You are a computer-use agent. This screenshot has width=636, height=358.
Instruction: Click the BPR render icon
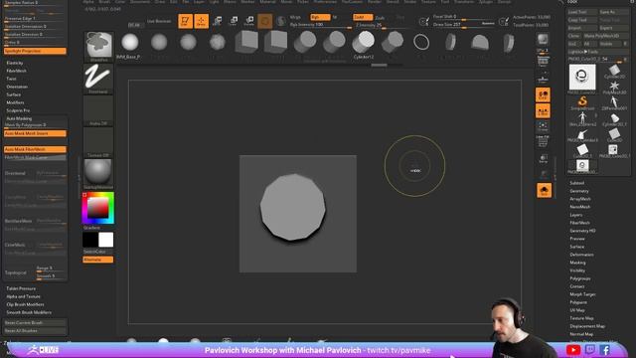click(x=543, y=40)
